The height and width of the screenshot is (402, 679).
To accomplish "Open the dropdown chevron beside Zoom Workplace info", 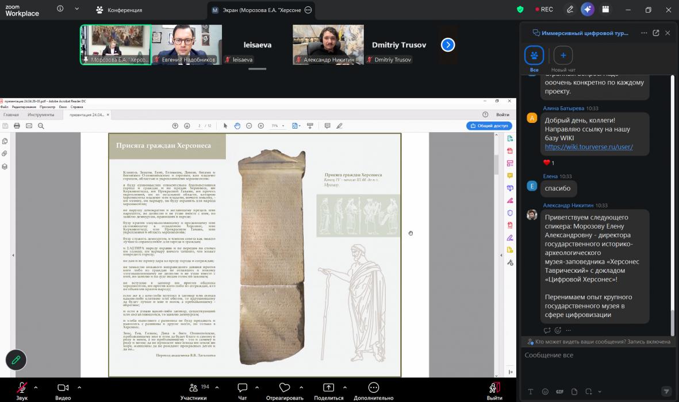I will (76, 9).
